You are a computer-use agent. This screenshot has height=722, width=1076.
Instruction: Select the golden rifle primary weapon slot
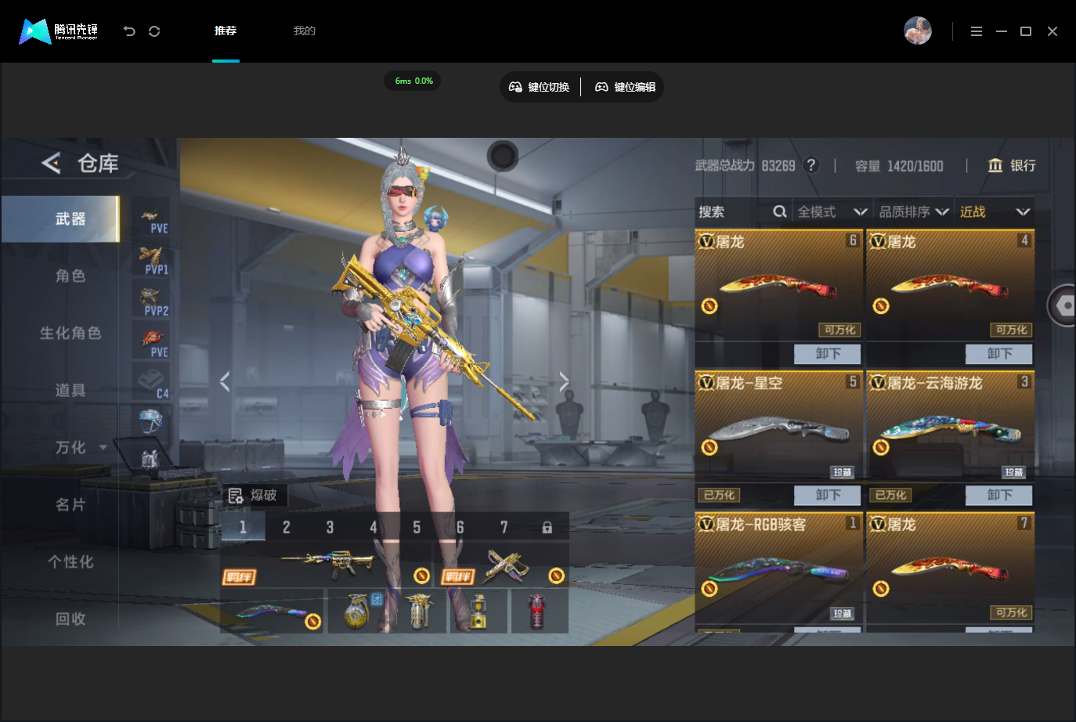tap(327, 564)
